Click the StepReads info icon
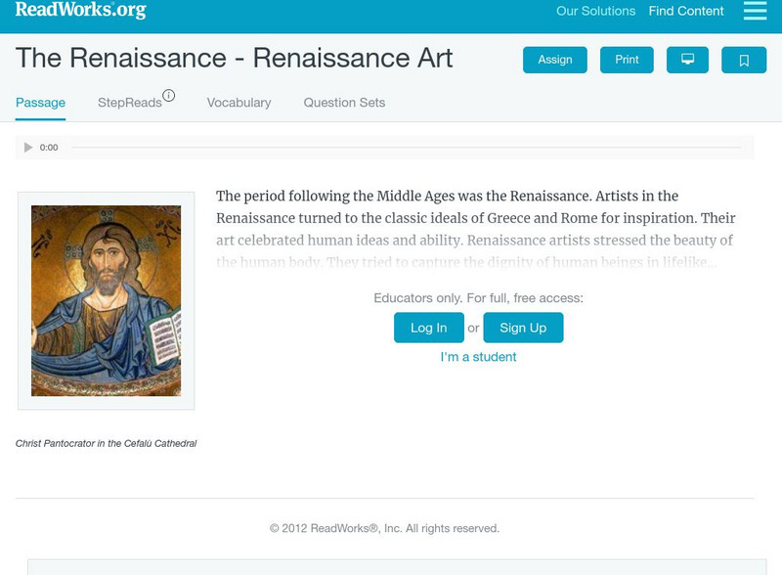This screenshot has width=782, height=575. (168, 96)
